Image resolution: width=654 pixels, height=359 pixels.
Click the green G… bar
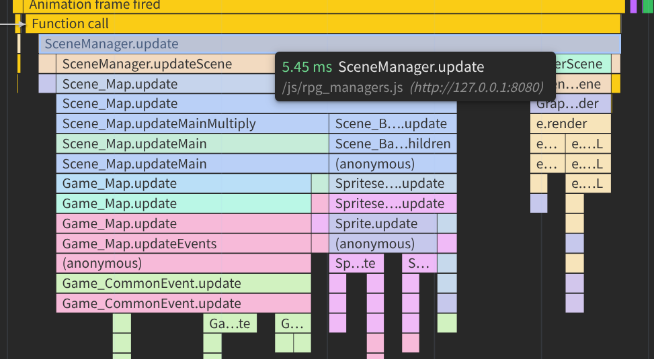[293, 323]
